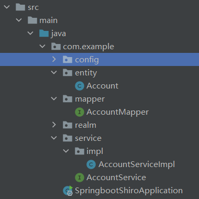Select the config package label

point(87,60)
